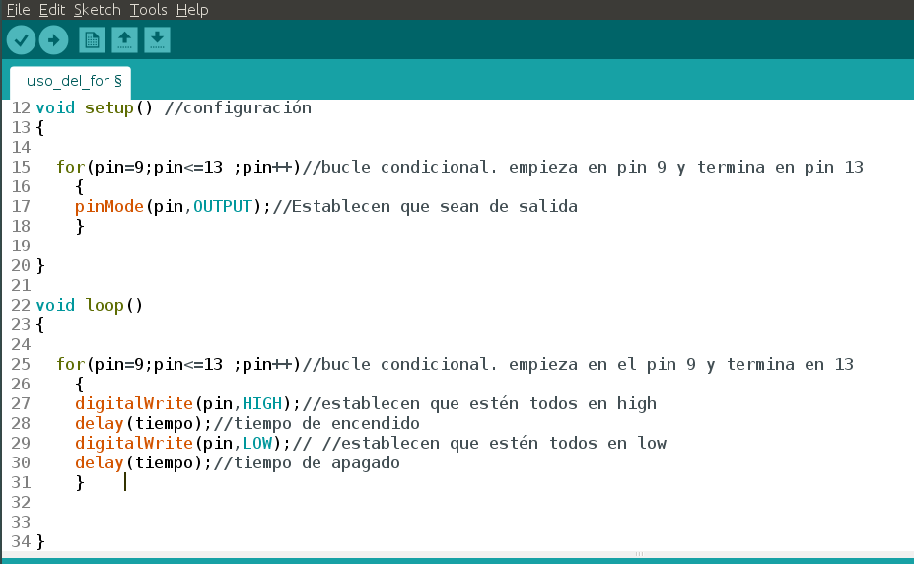Screen dimensions: 914x564
Task: Click 'pinMode' on line 17
Action: 109,206
